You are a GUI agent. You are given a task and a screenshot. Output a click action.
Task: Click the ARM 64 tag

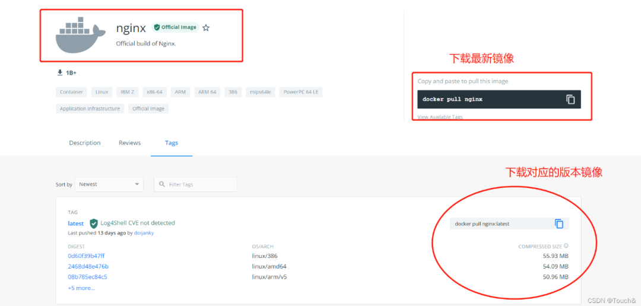point(207,92)
